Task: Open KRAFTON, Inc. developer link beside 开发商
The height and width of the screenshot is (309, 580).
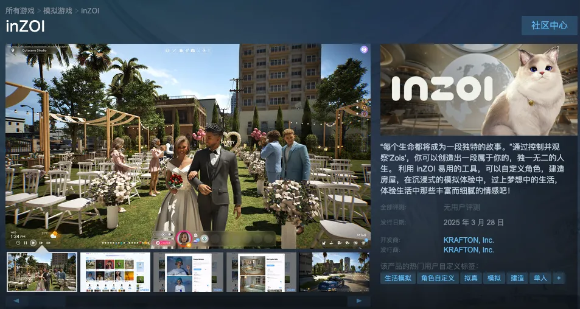Action: click(x=469, y=240)
